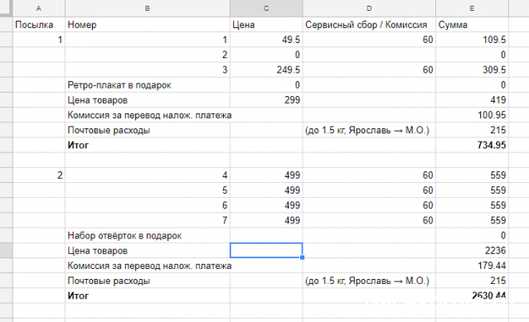Select commission 60 in item 5 row

pos(369,190)
